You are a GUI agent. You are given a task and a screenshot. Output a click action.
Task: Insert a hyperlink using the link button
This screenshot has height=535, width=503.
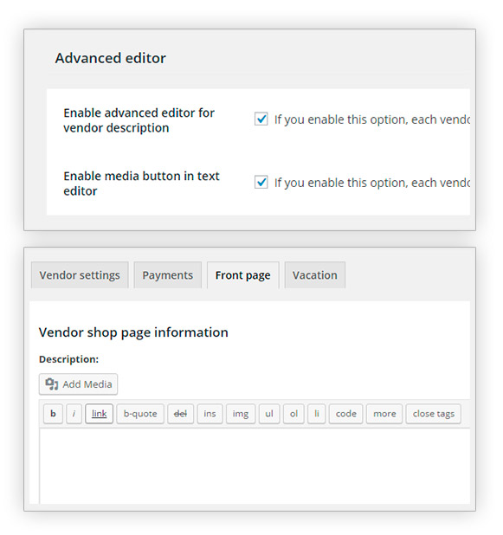click(x=99, y=414)
